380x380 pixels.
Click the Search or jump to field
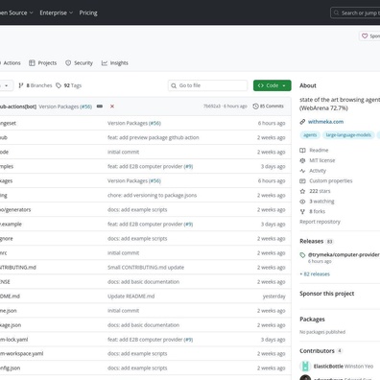(355, 12)
